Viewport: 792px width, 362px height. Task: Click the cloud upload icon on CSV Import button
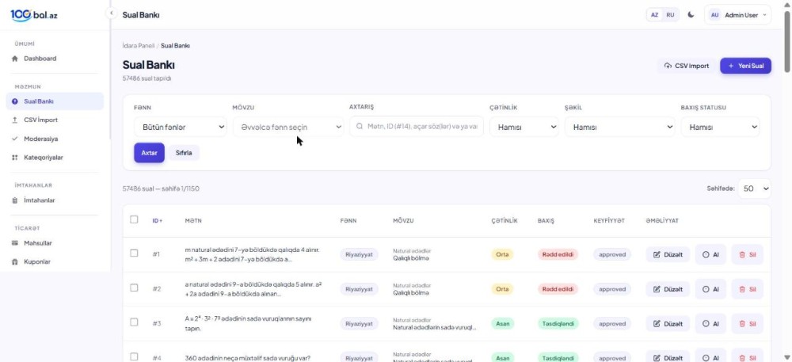pos(668,66)
